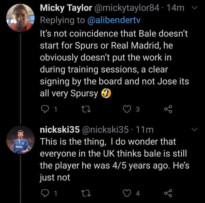Reply to Micky Taylor's tweet
This screenshot has height=203, width=205.
(x=45, y=109)
